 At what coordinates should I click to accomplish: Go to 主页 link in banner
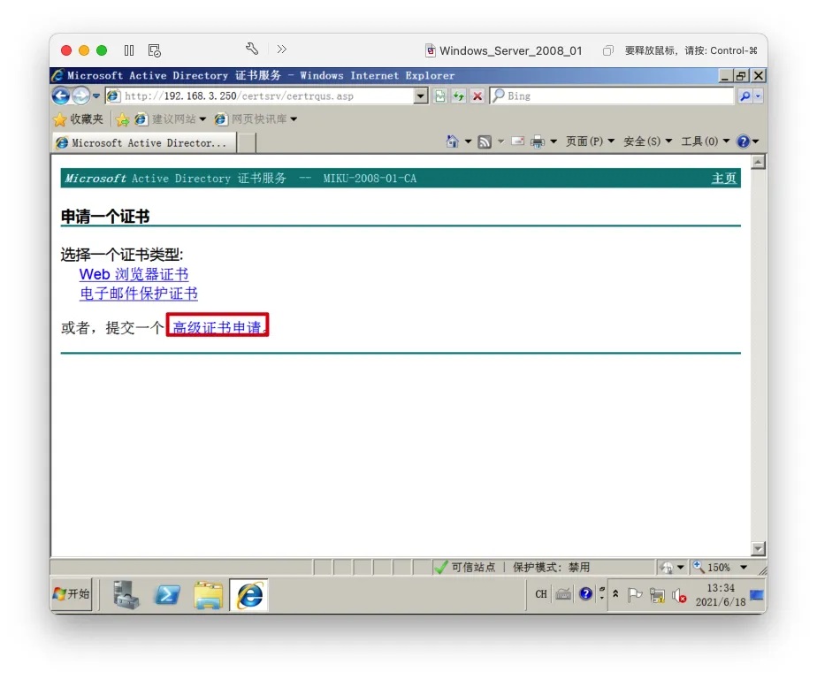pos(724,179)
